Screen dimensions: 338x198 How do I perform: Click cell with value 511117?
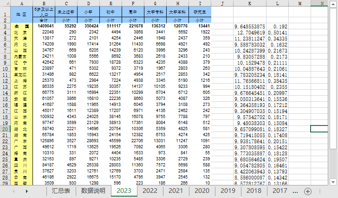(111, 26)
